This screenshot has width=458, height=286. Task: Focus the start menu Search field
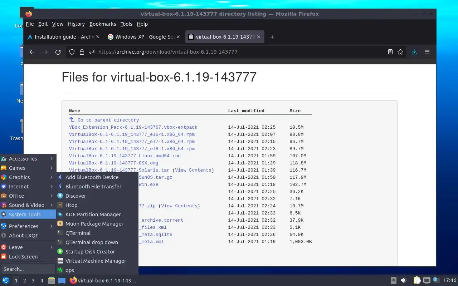point(28,269)
